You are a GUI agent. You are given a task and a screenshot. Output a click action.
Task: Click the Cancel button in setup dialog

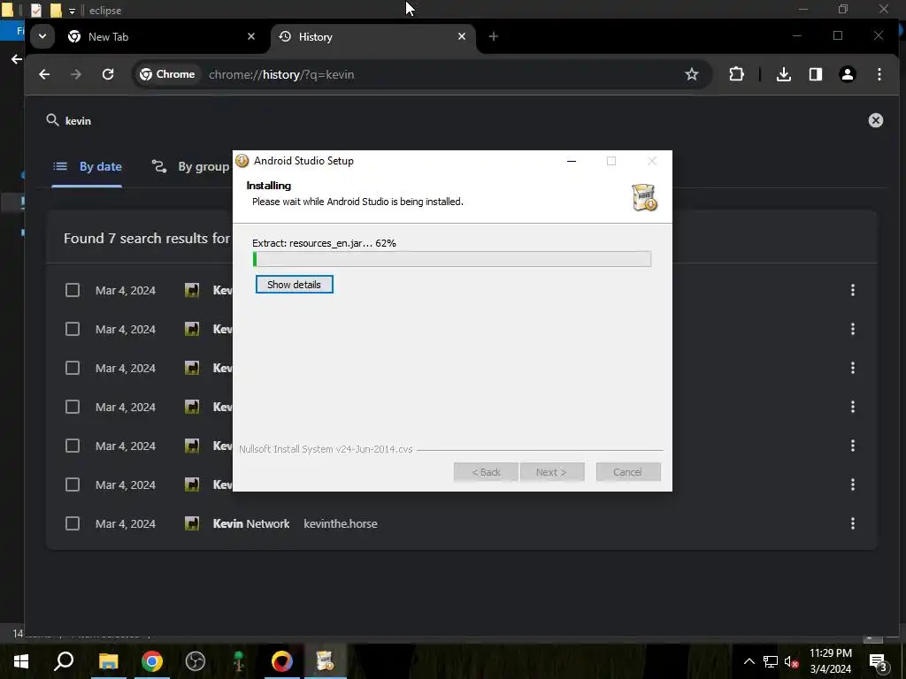click(x=627, y=472)
